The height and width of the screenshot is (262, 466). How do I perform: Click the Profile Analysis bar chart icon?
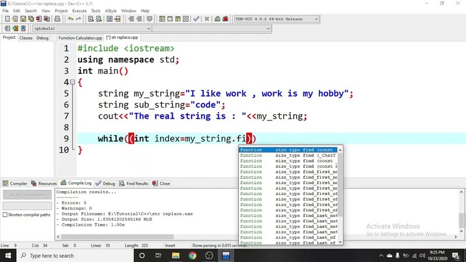pos(217,19)
